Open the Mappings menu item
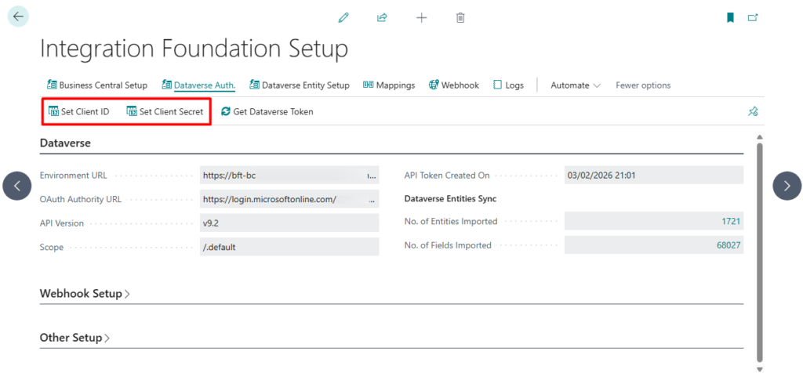This screenshot has height=373, width=803. (x=389, y=85)
